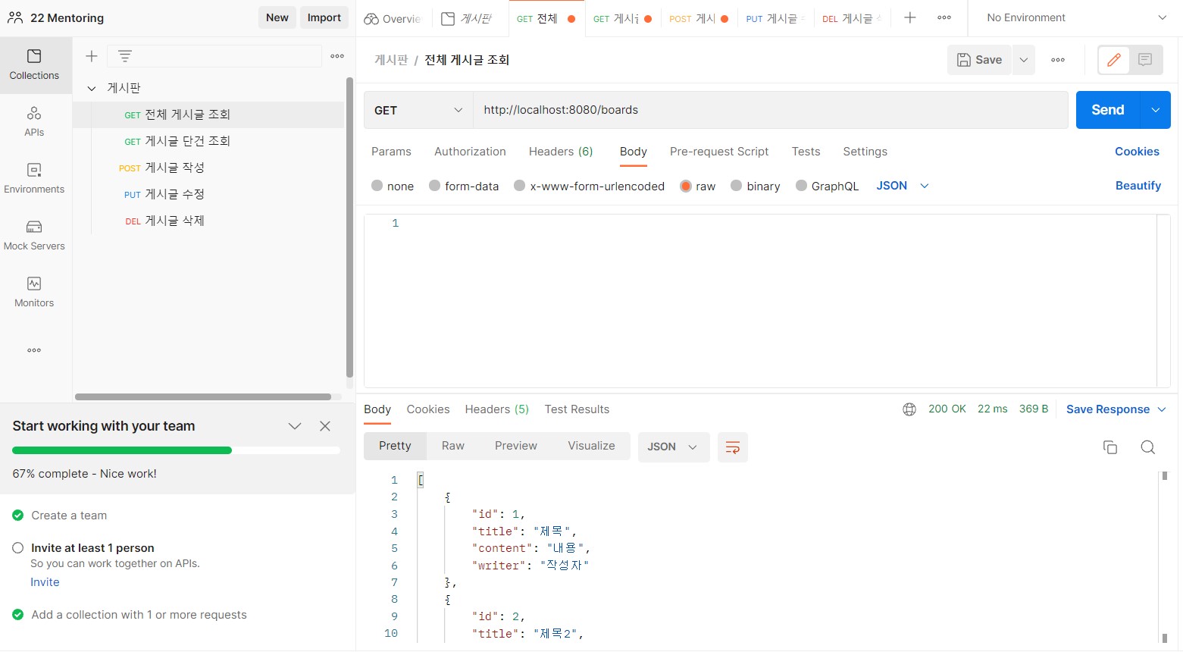This screenshot has height=652, width=1183.
Task: Open the 게시글 삭제 DEL request
Action: [x=209, y=221]
